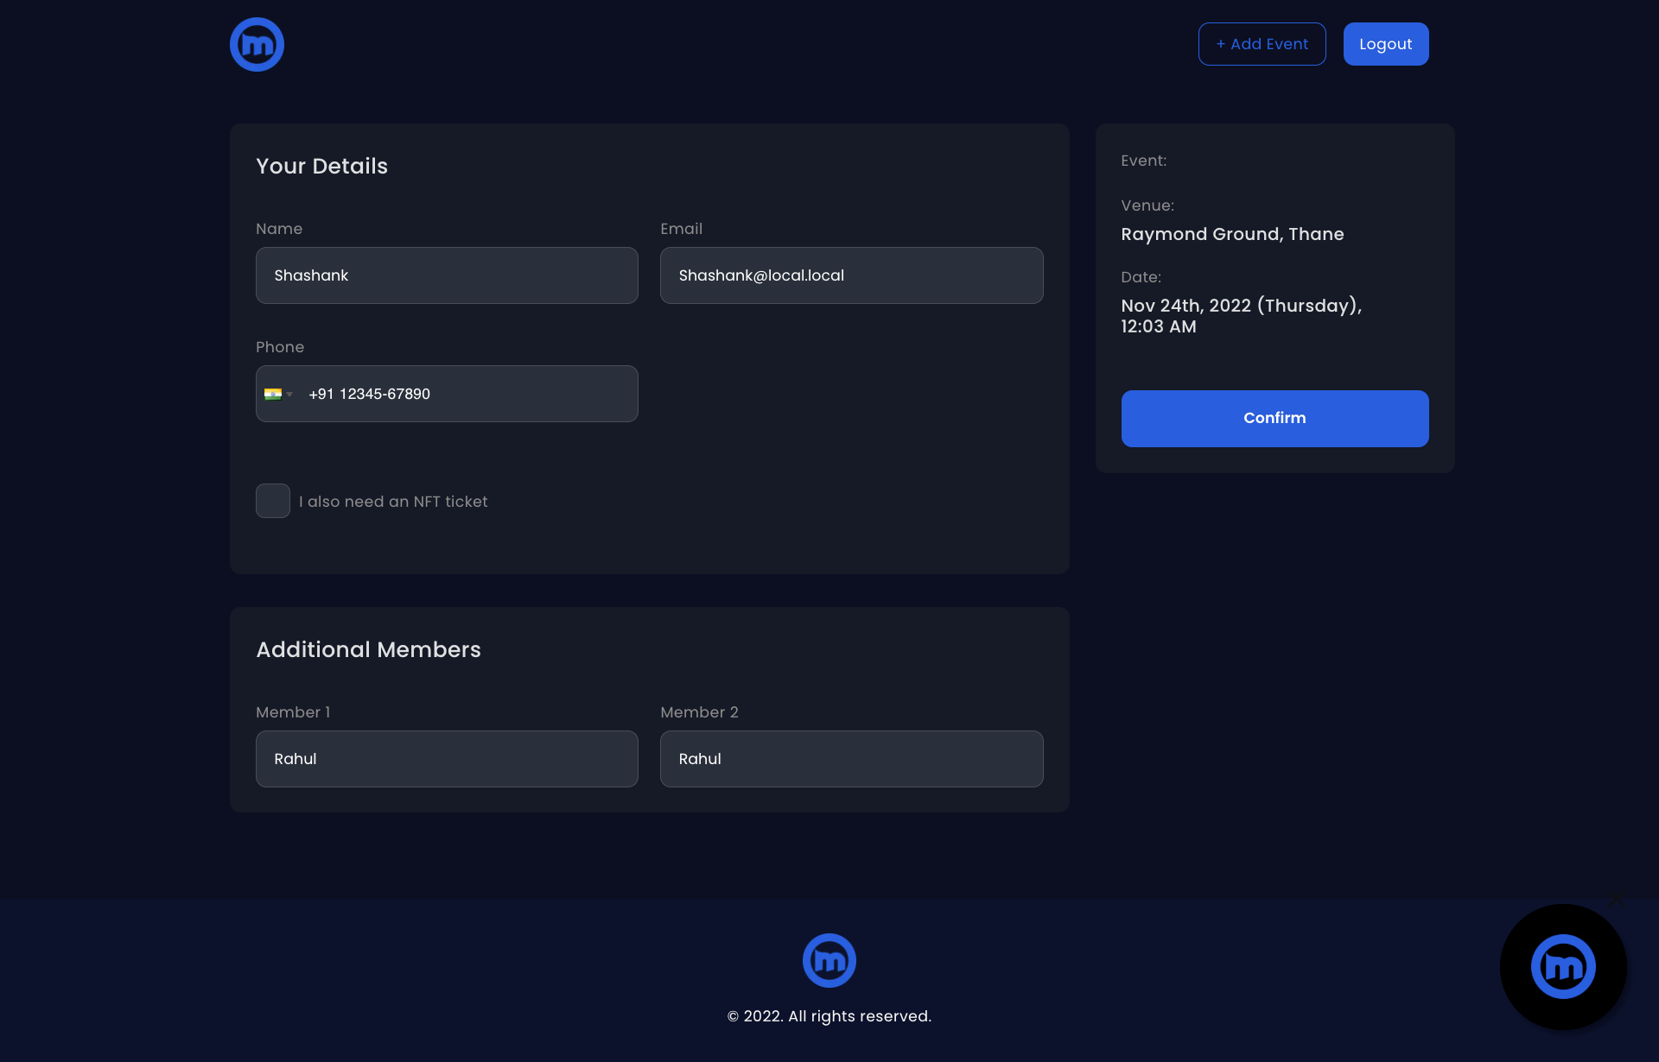This screenshot has width=1659, height=1062.
Task: Click the header logo at top left
Action: point(257,44)
